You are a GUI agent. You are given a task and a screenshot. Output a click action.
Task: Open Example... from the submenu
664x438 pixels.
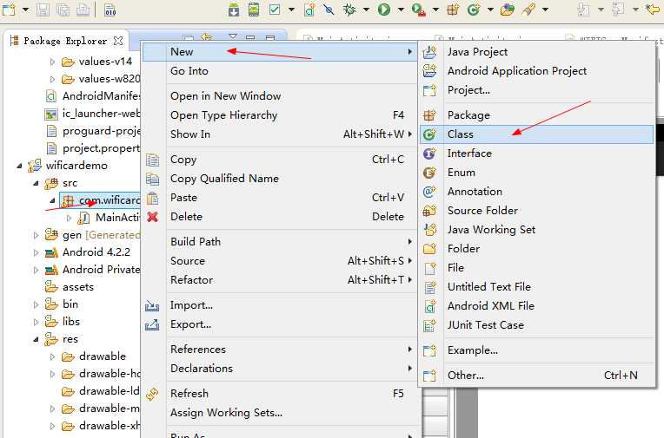click(x=536, y=350)
